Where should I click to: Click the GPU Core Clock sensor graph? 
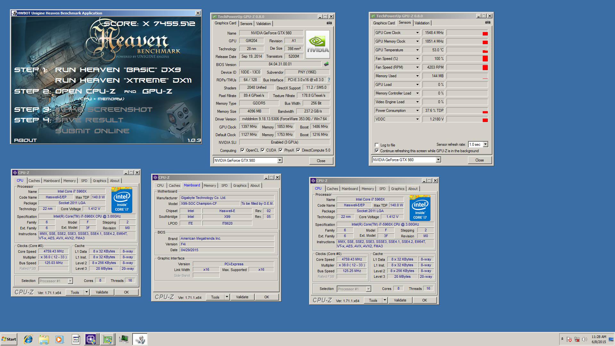point(467,33)
